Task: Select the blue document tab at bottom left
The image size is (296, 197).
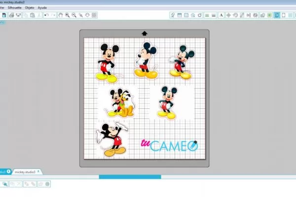Action: click(x=5, y=172)
